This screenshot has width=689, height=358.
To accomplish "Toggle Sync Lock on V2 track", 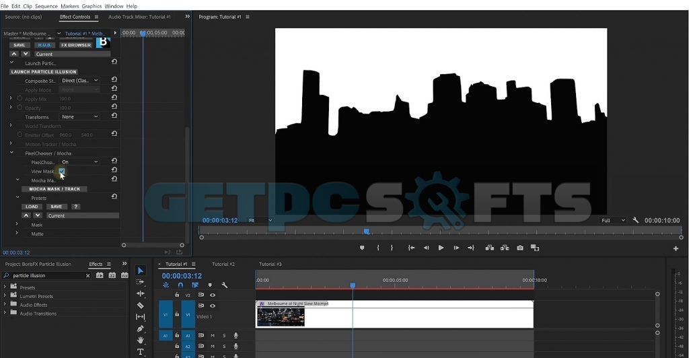I will pyautogui.click(x=201, y=295).
